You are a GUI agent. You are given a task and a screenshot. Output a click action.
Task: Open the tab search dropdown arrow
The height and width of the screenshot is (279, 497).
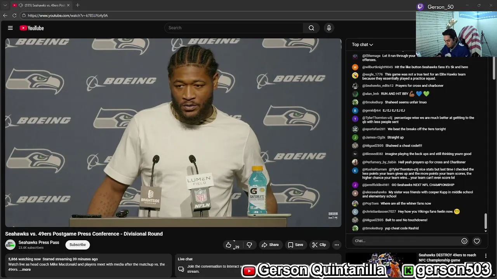(x=5, y=5)
